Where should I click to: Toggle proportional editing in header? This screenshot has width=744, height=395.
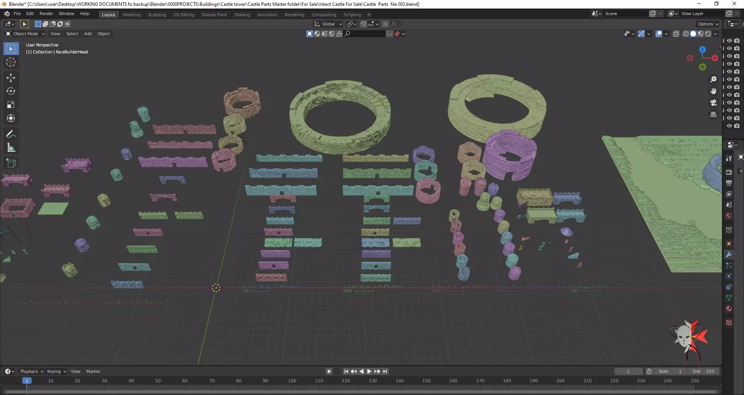pos(385,24)
